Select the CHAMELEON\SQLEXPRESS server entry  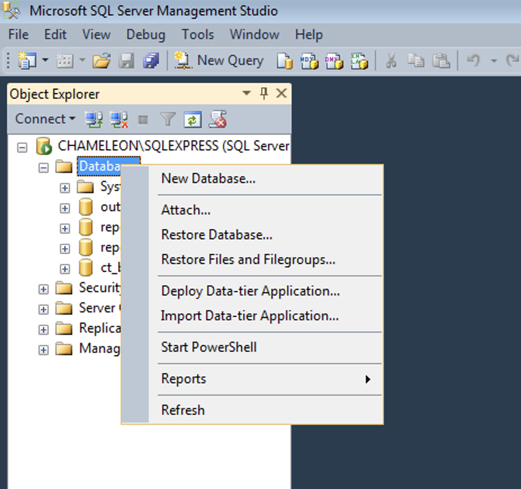point(173,146)
